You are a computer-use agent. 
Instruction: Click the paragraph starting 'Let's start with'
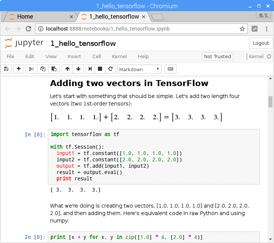[x=145, y=100]
